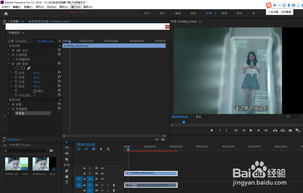
Task: Play the Program monitor video
Action: point(251,130)
